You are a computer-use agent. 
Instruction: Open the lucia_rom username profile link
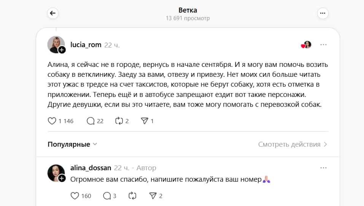[x=86, y=45]
